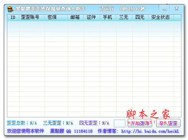Open the author blog hi.baidu.com link
The height and width of the screenshot is (140, 188).
(x=150, y=131)
